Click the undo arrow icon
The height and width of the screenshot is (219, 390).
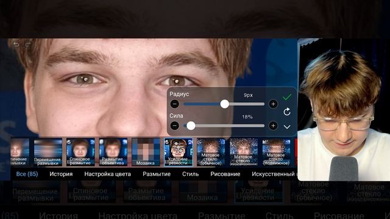[x=16, y=44]
